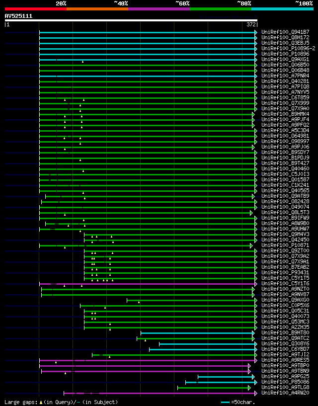This screenshot has width=318, height=406.
Task: Click the purple alignment bar for UniRef100_C5Y1T6
Action: [148, 284]
